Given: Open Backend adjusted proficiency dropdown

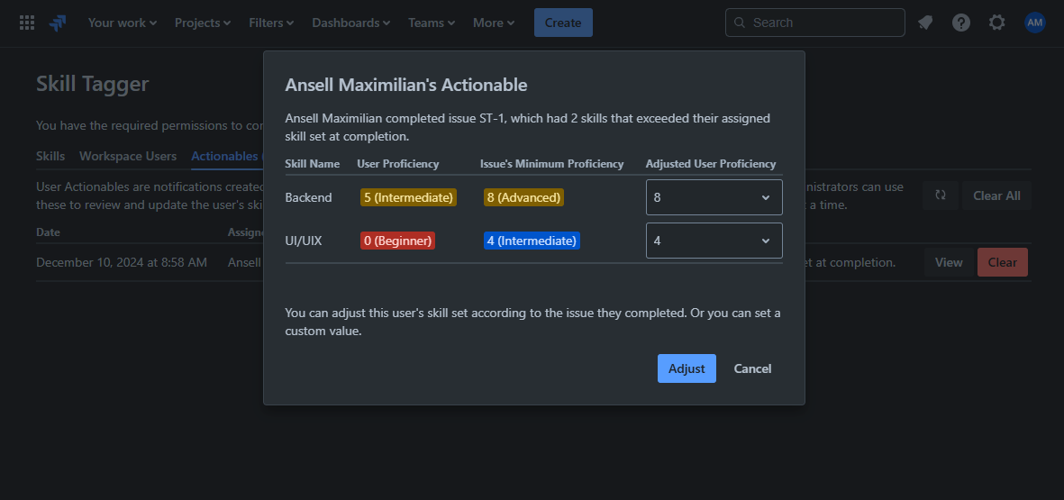Looking at the screenshot, I should coord(714,197).
